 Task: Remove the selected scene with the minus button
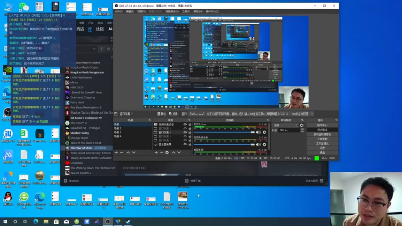coord(122,153)
